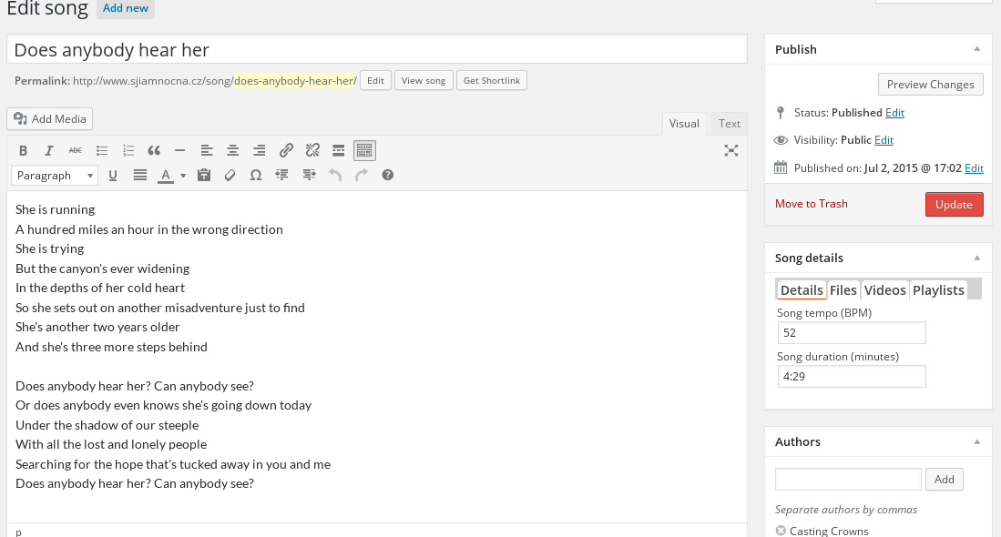Click the highlighted permalink slug text
The width and height of the screenshot is (1001, 537).
point(295,81)
